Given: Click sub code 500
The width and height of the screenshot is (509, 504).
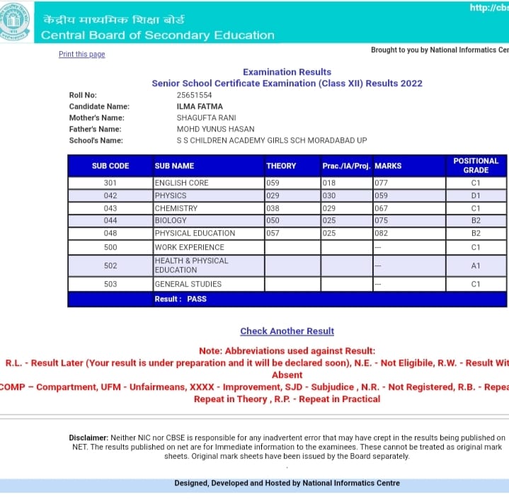Looking at the screenshot, I should click(x=110, y=247).
